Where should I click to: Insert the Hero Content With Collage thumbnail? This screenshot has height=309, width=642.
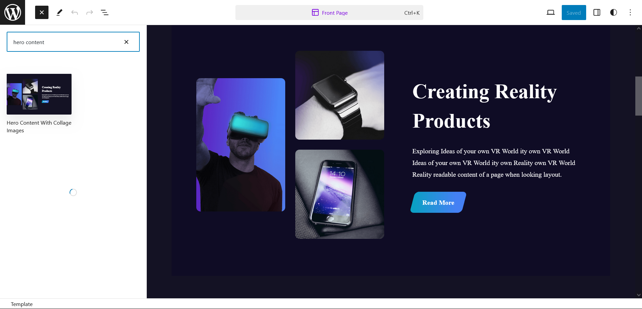pyautogui.click(x=39, y=94)
